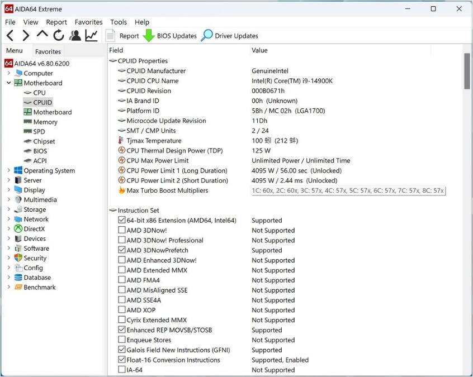Select the Database icon in the tree
The image size is (473, 377).
click(x=18, y=278)
